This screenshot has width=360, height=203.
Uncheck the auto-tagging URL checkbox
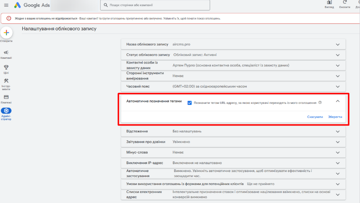190,103
